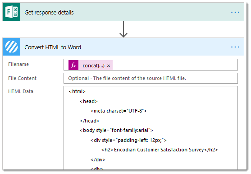251x174 pixels.
Task: Expand the Get response details action
Action: tap(123, 12)
